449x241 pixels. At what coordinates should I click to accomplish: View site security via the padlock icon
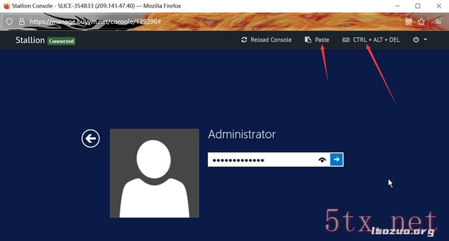coord(21,21)
